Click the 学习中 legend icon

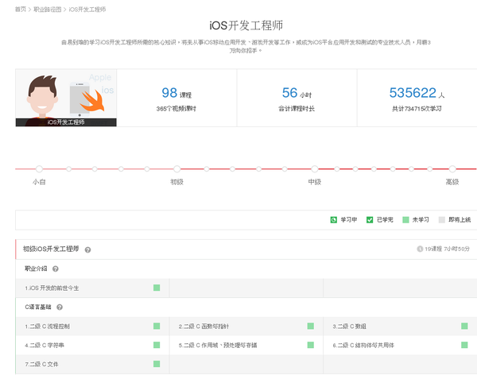coord(334,219)
